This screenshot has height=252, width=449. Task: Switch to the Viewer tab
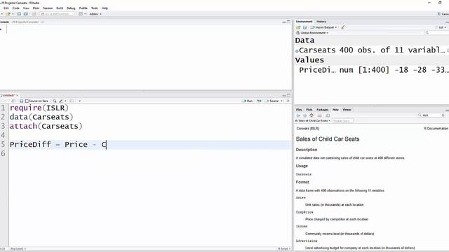pos(347,110)
